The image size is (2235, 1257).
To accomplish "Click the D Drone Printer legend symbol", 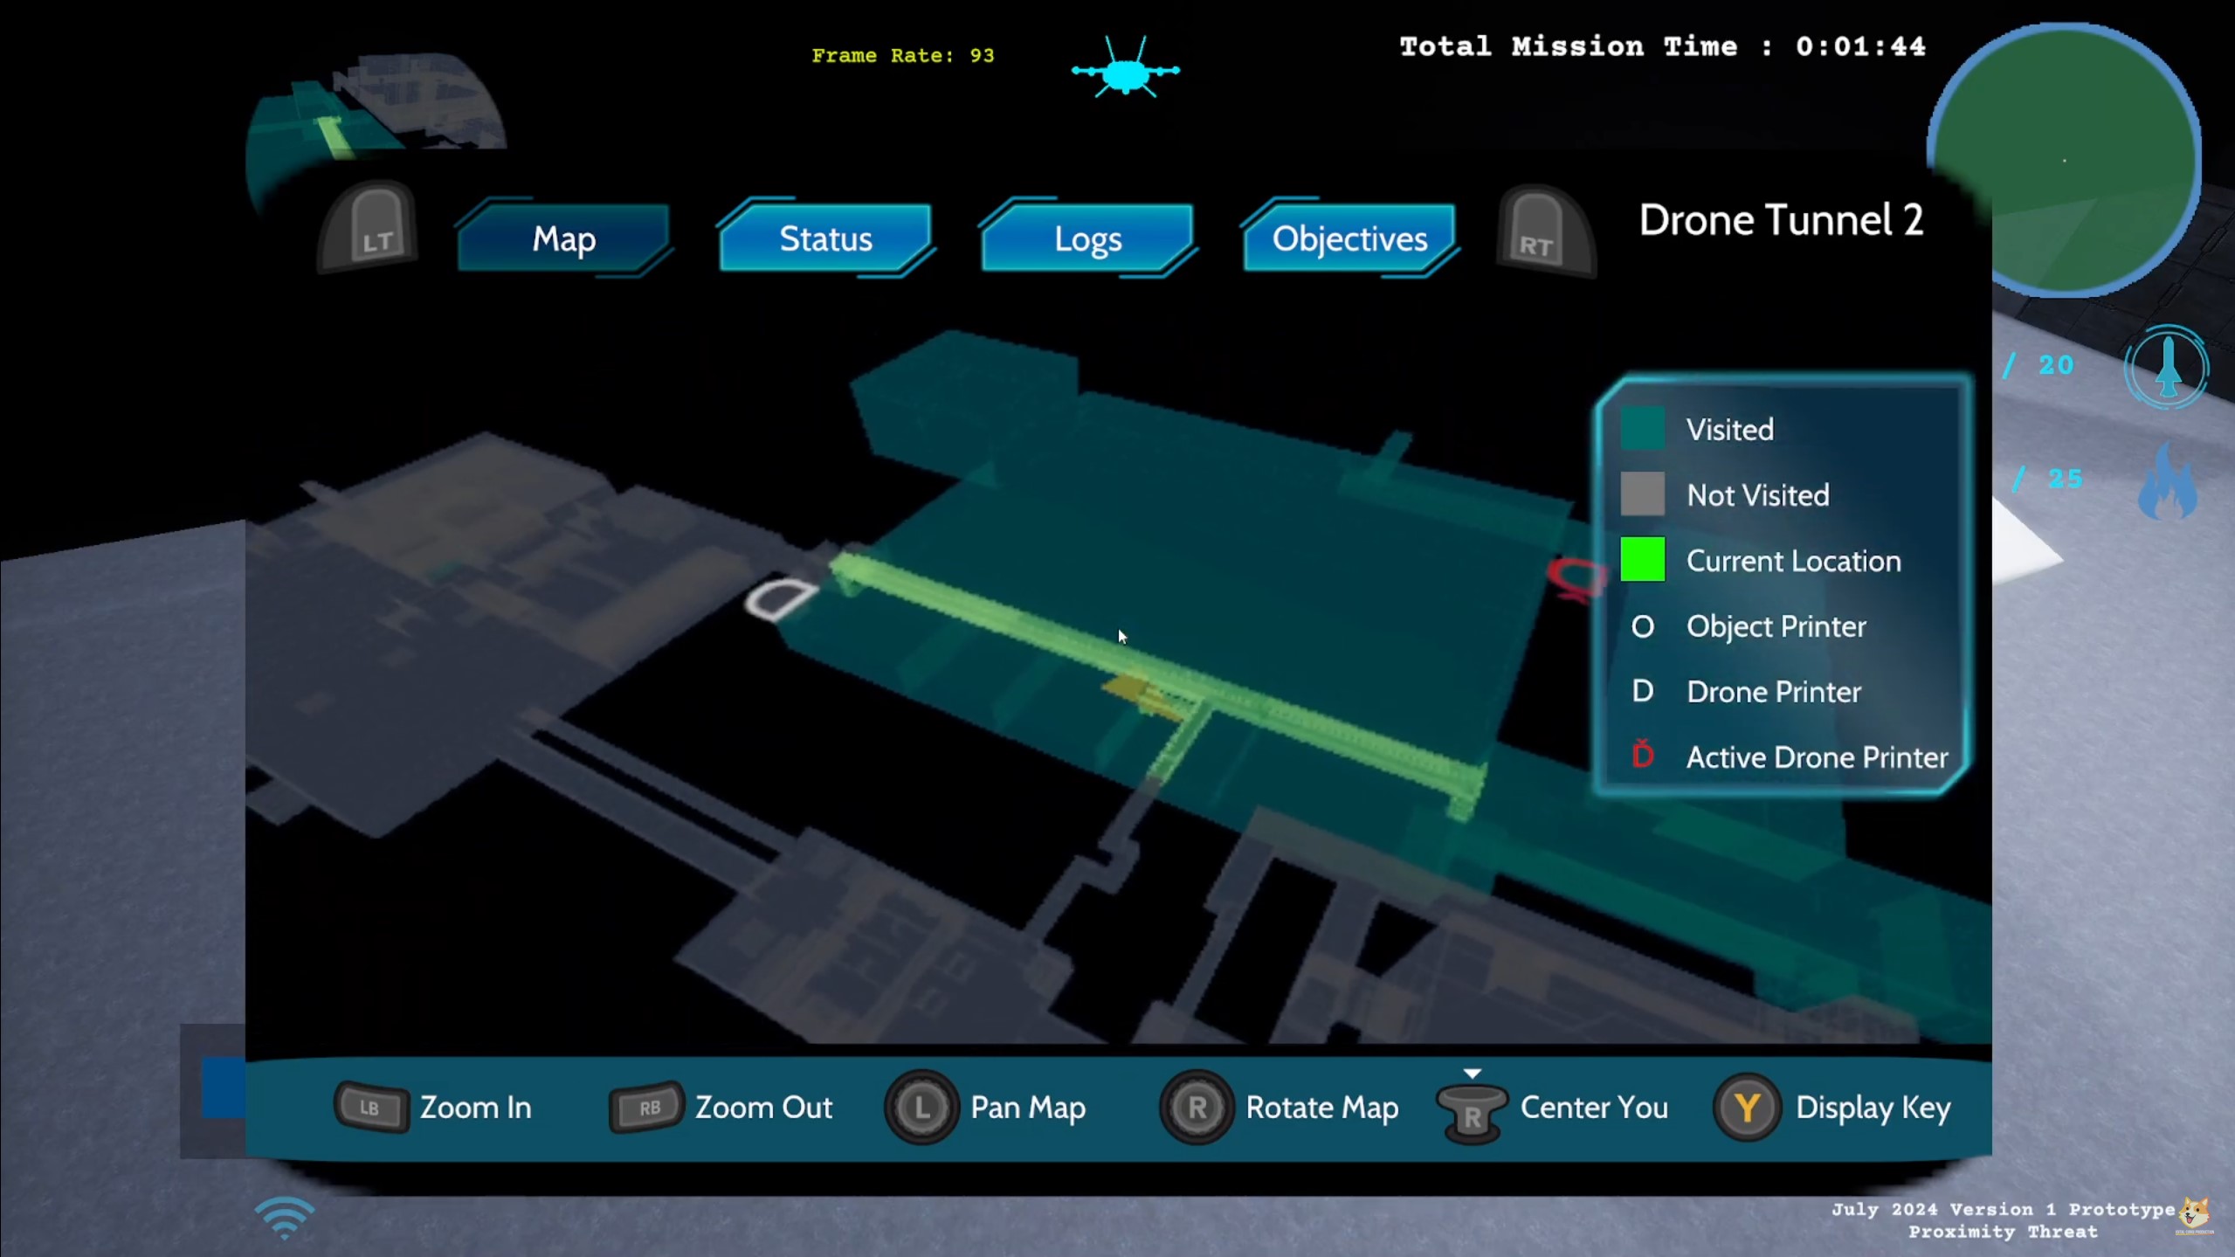I will (1642, 692).
